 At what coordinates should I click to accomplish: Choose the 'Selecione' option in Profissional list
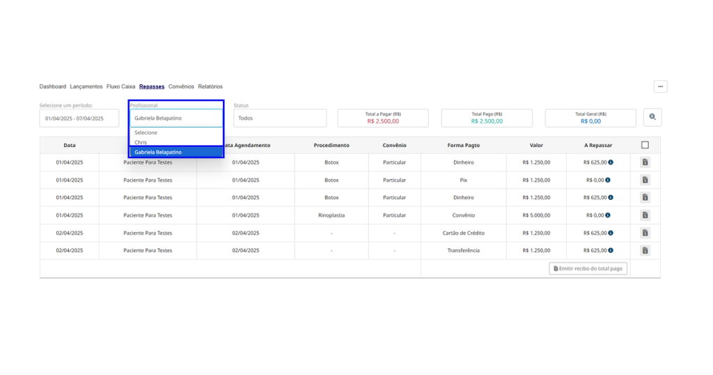pyautogui.click(x=176, y=132)
